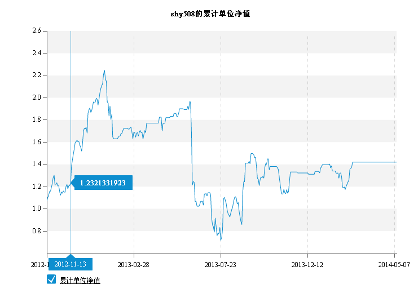Click y-axis label 1.6
The image size is (418, 293).
click(x=37, y=142)
